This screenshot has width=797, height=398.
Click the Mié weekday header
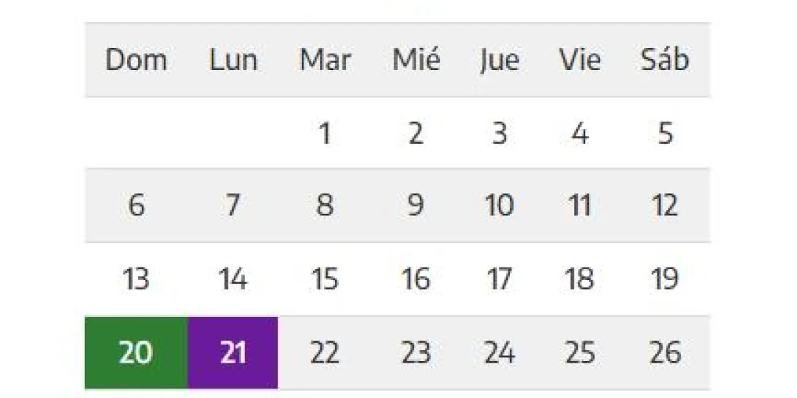tap(415, 60)
